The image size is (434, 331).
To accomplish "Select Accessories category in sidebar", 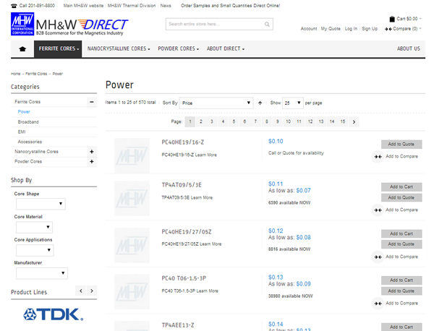I will click(30, 142).
